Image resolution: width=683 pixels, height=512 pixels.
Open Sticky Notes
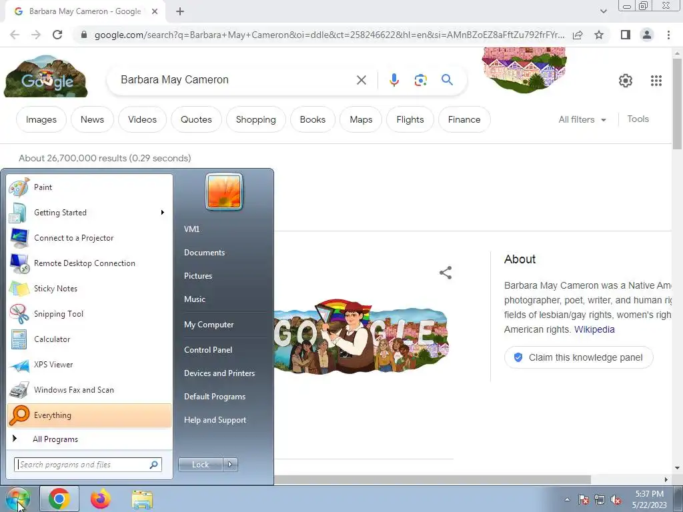coord(89,288)
